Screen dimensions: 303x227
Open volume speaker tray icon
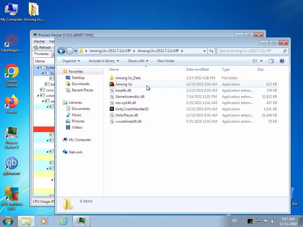[273, 221]
